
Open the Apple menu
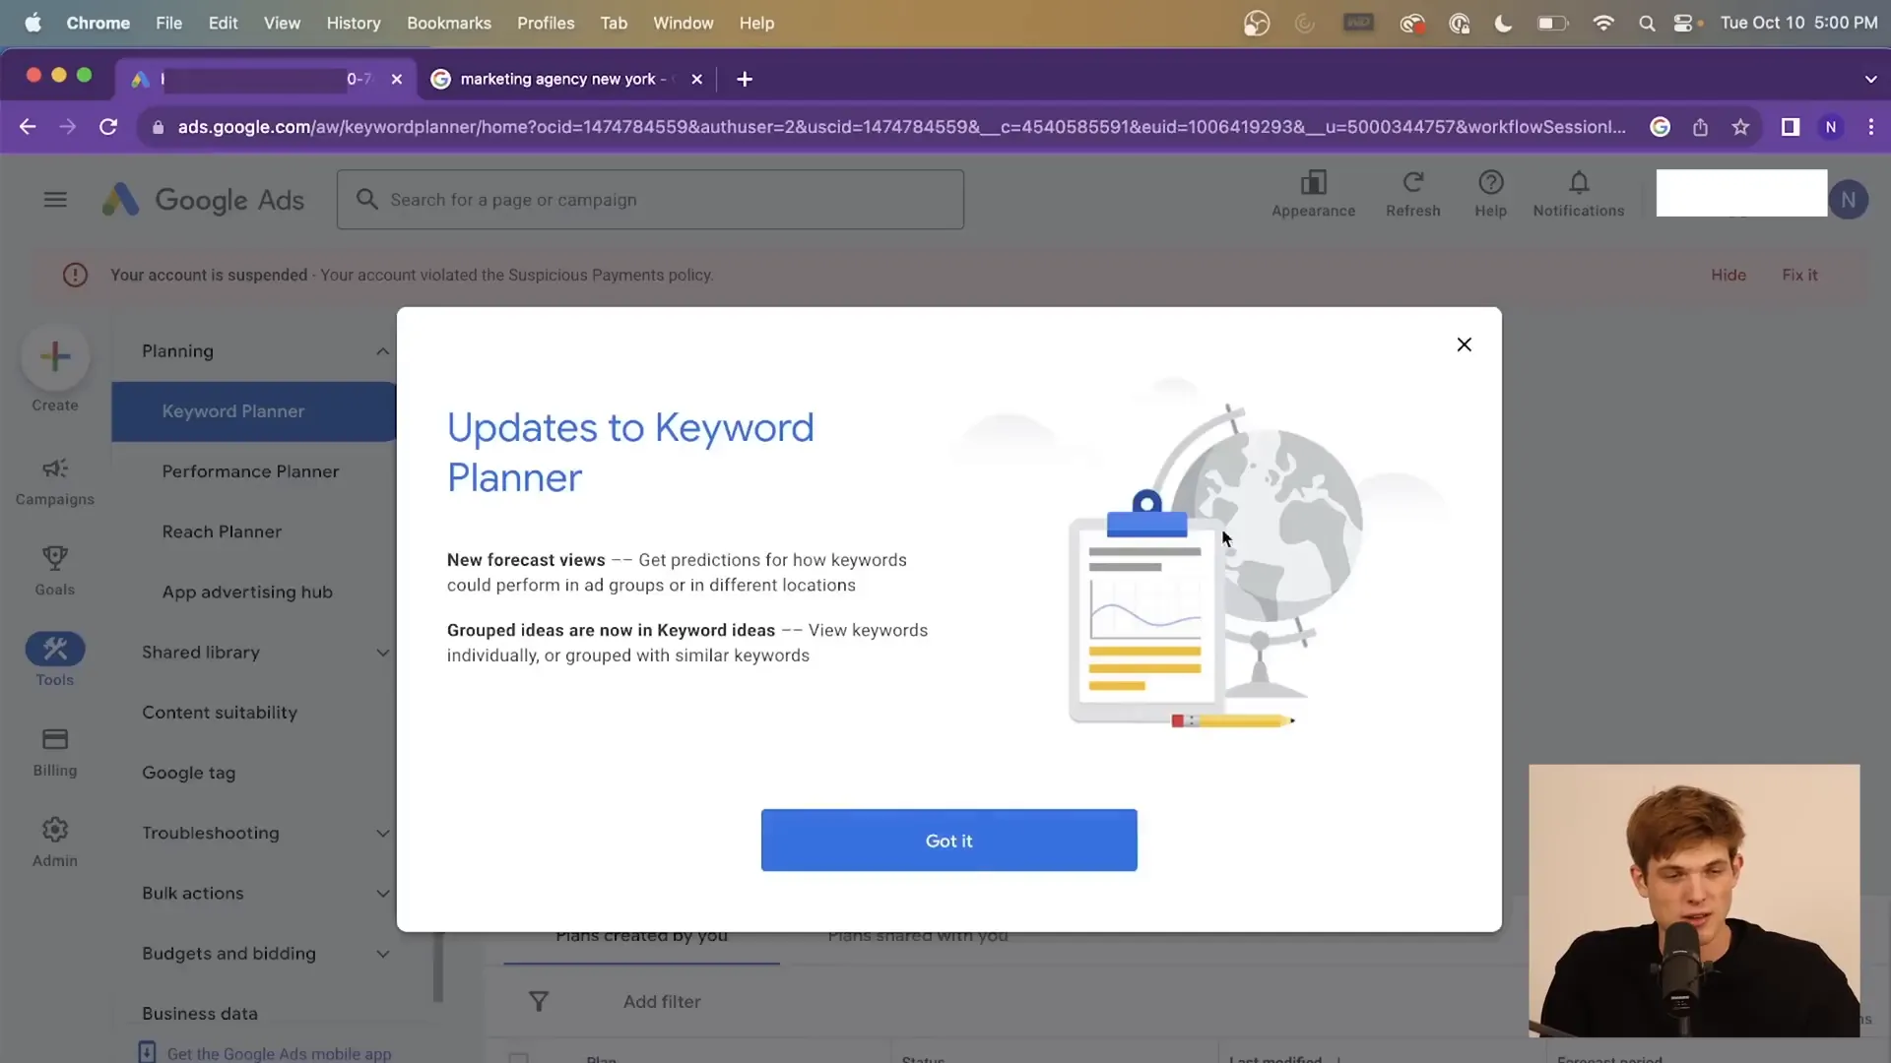point(33,23)
